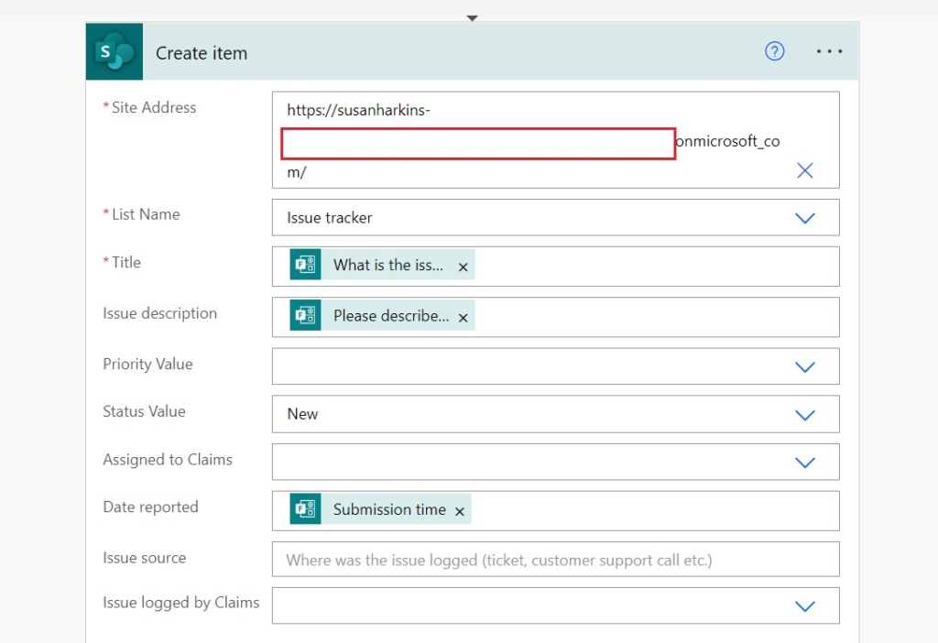
Task: Expand the Assigned to Claims dropdown
Action: coord(804,462)
